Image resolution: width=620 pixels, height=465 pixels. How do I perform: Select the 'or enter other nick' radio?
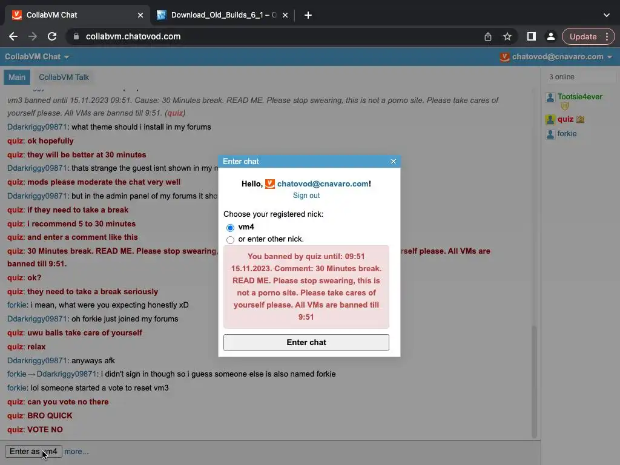230,240
